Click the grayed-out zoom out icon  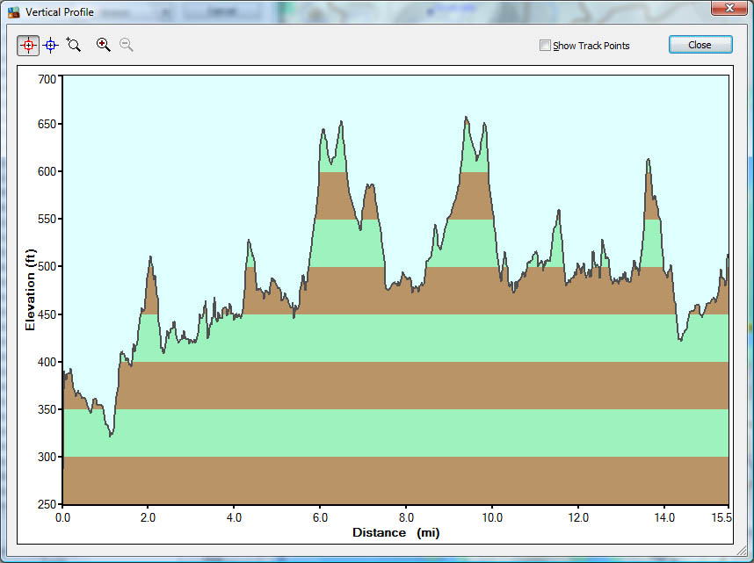[x=127, y=45]
